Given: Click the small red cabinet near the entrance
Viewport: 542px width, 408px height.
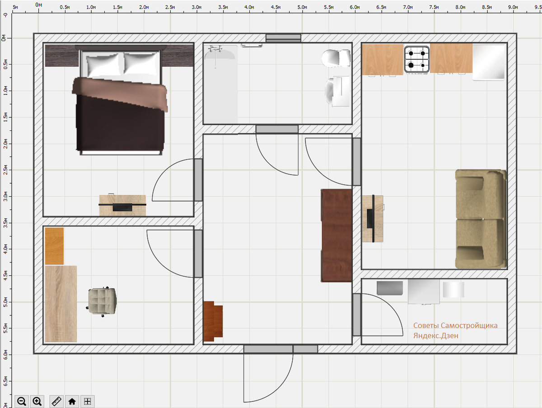Looking at the screenshot, I should 213,321.
